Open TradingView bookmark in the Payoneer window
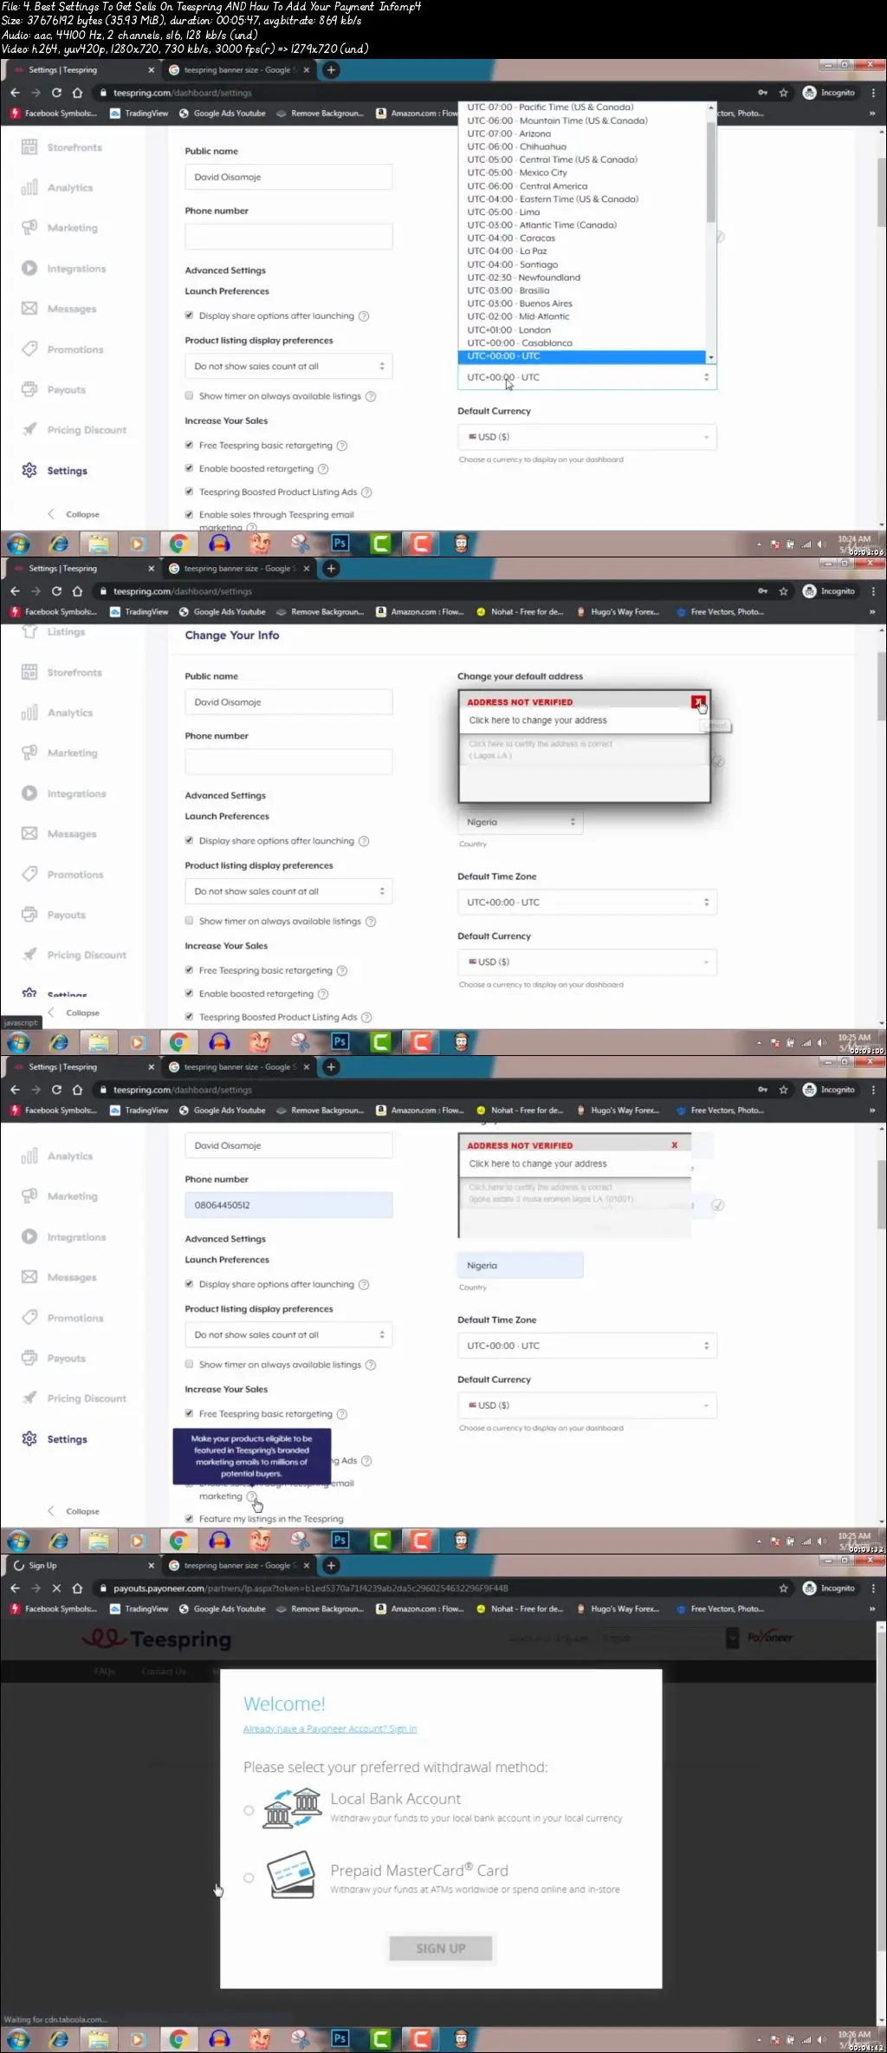Screen dimensions: 887x2053 139,1609
